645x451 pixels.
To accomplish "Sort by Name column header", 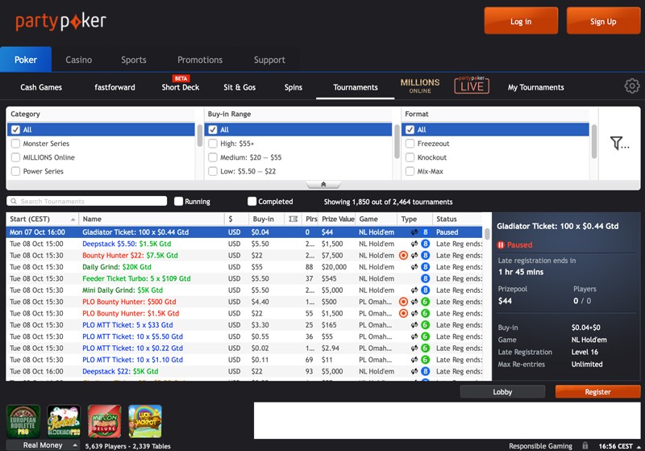I will pos(152,219).
